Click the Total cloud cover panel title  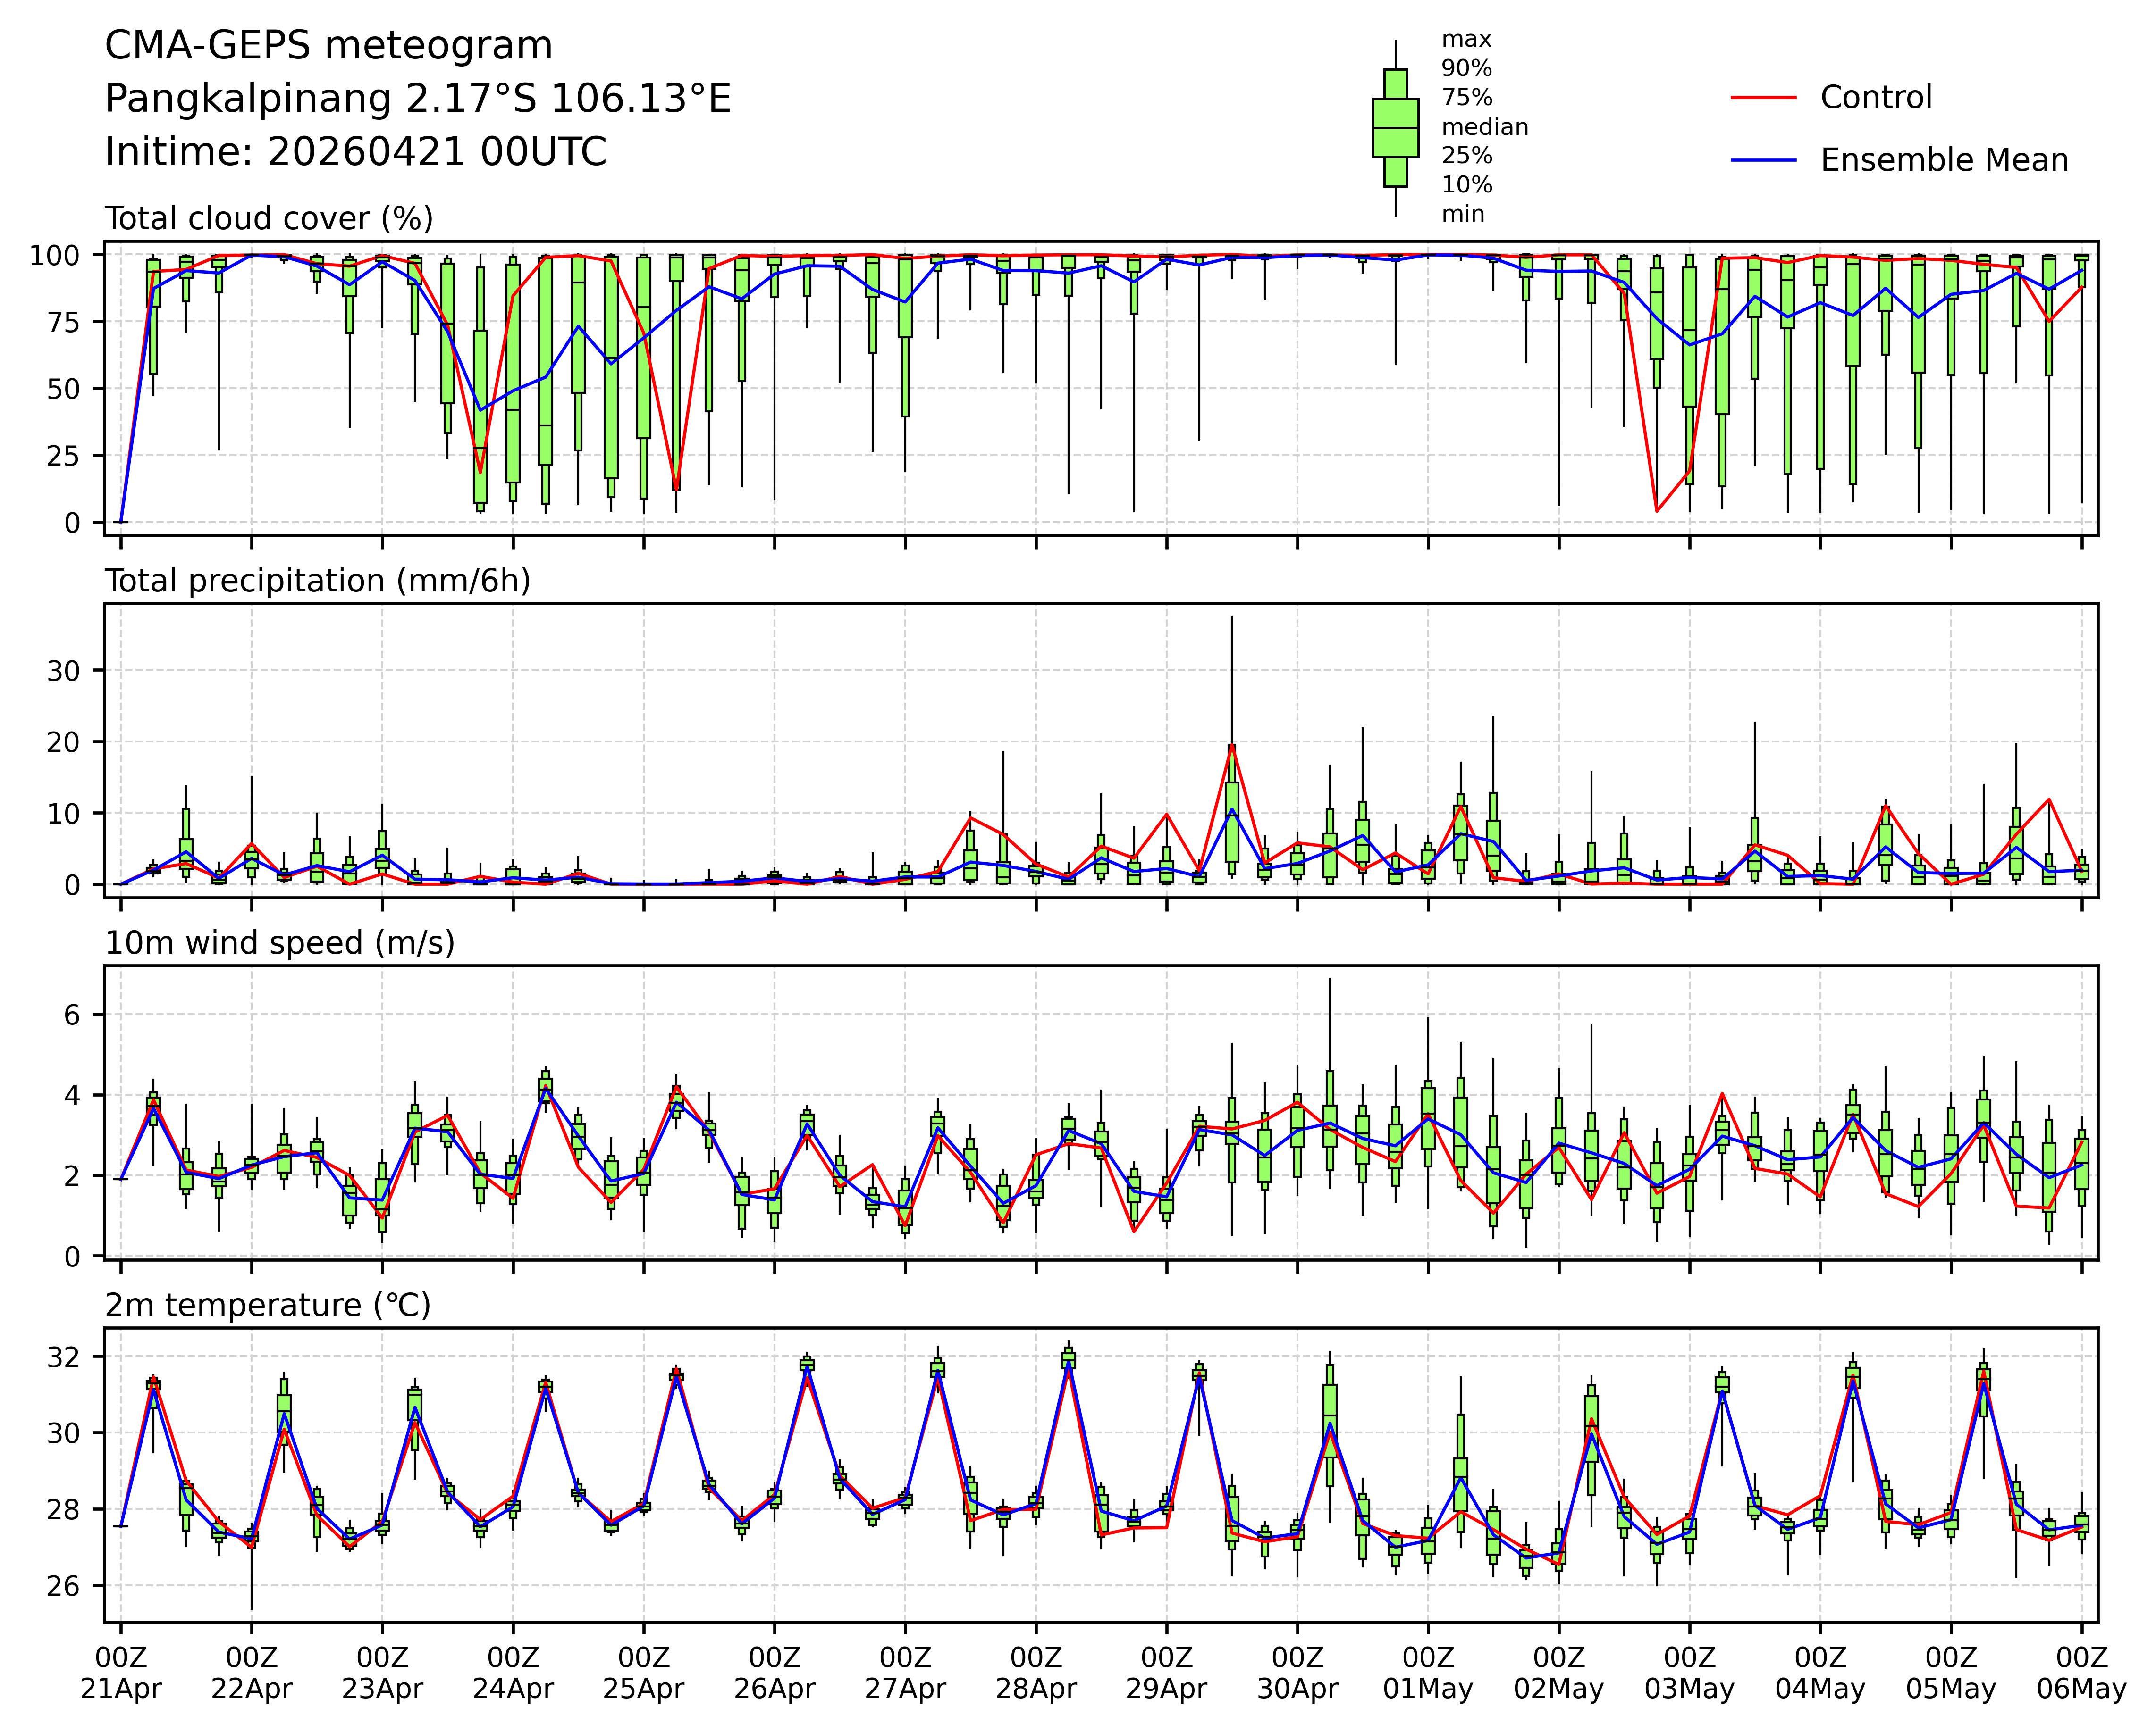269,218
